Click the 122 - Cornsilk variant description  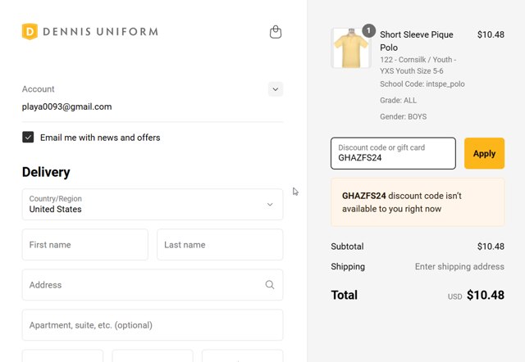(x=418, y=66)
